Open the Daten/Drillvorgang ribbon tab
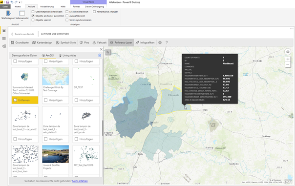Screen dimensions: 295x186 (94, 6)
